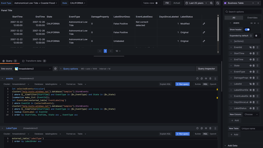Select the Query tab
Viewport: 263px width, 148px height.
pos(10,61)
